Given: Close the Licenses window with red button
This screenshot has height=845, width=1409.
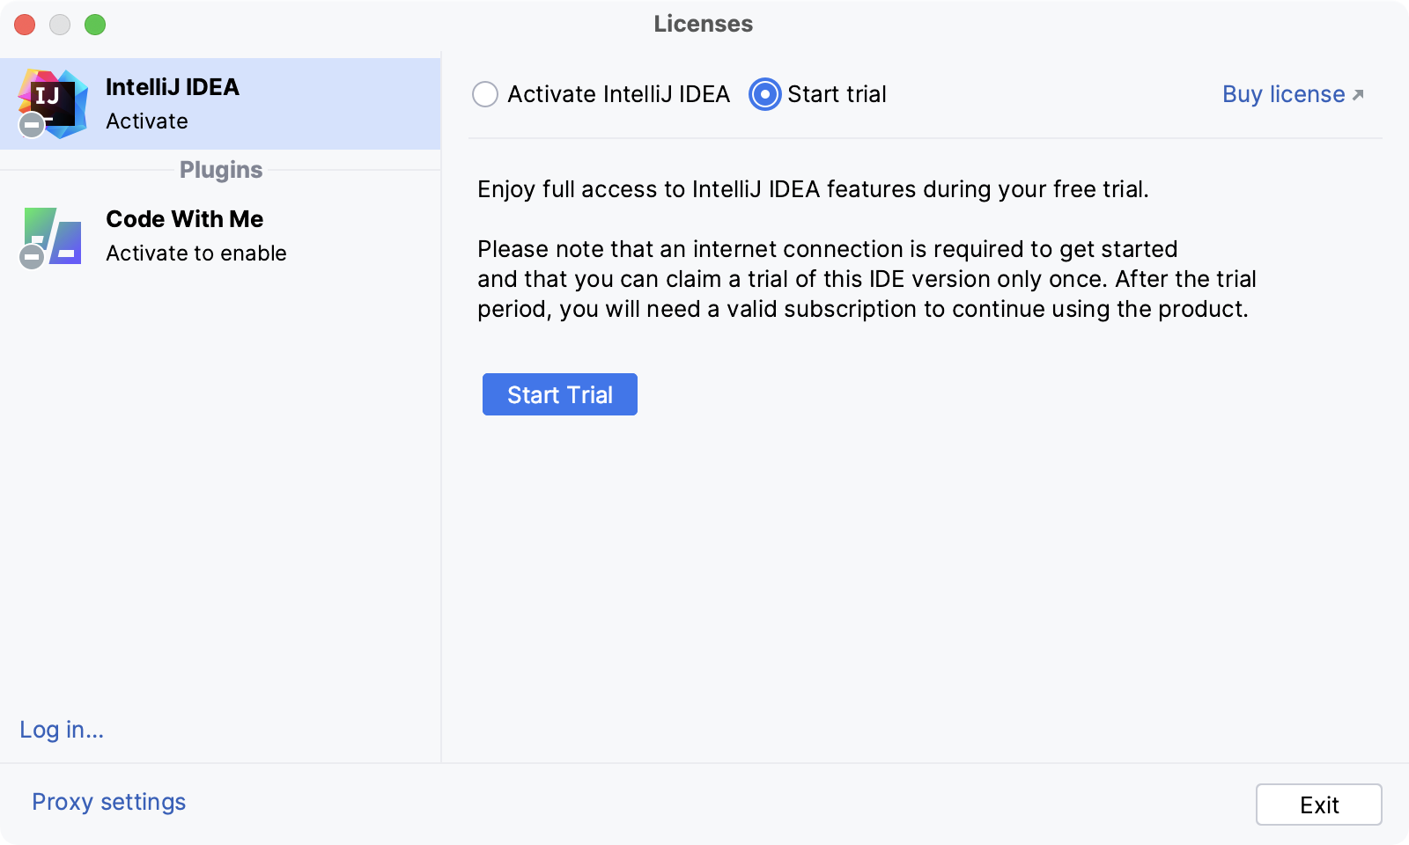Looking at the screenshot, I should tap(25, 25).
